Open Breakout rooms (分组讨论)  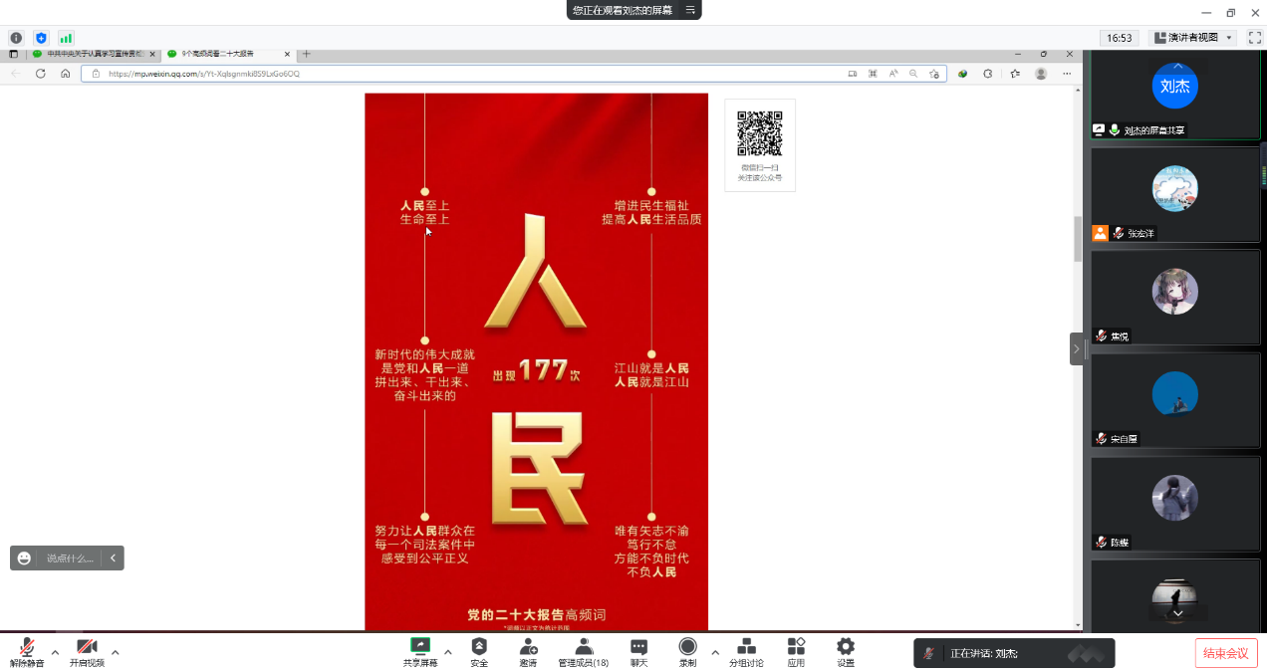click(746, 652)
